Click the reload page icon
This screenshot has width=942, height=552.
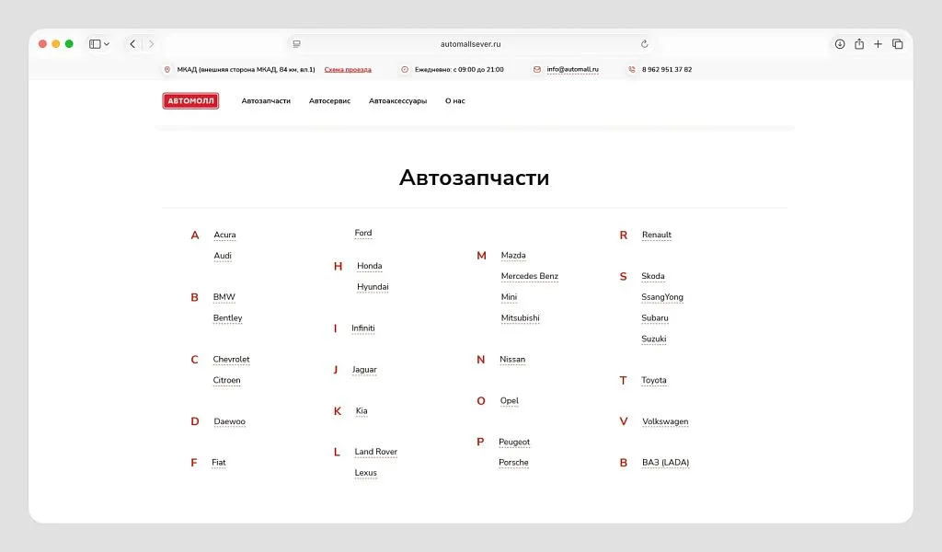tap(644, 44)
